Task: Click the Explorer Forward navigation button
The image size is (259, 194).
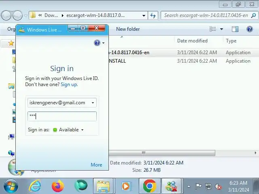Action: tap(17, 15)
